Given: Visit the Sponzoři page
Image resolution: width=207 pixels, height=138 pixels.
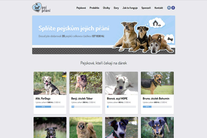Looking at the screenshot, I should point(146,8).
